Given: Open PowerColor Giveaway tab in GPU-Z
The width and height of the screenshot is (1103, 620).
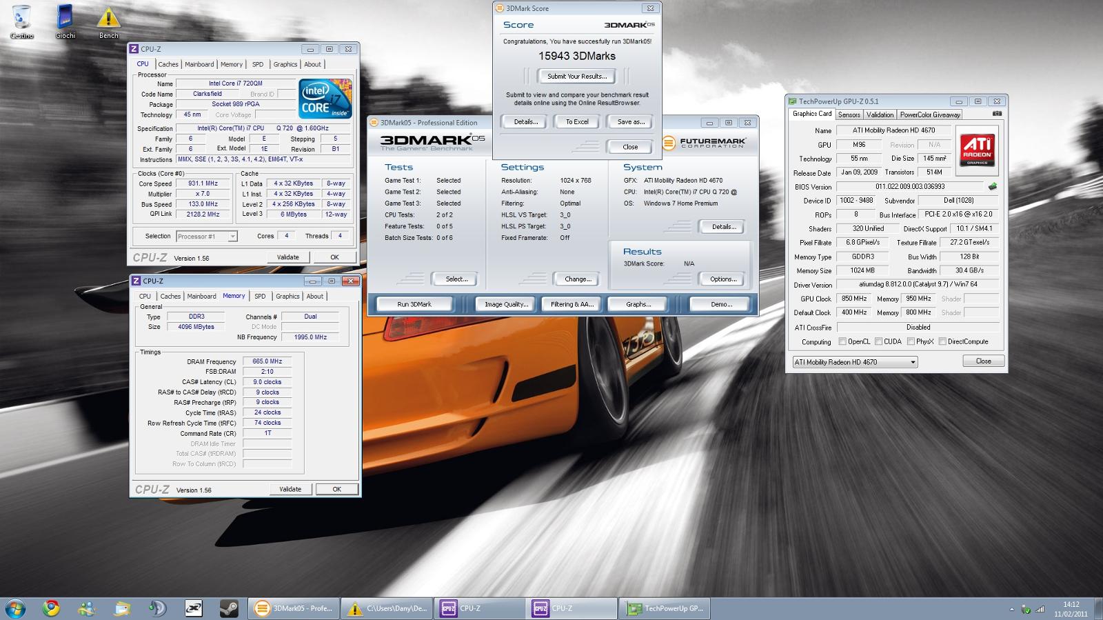Looking at the screenshot, I should click(930, 114).
